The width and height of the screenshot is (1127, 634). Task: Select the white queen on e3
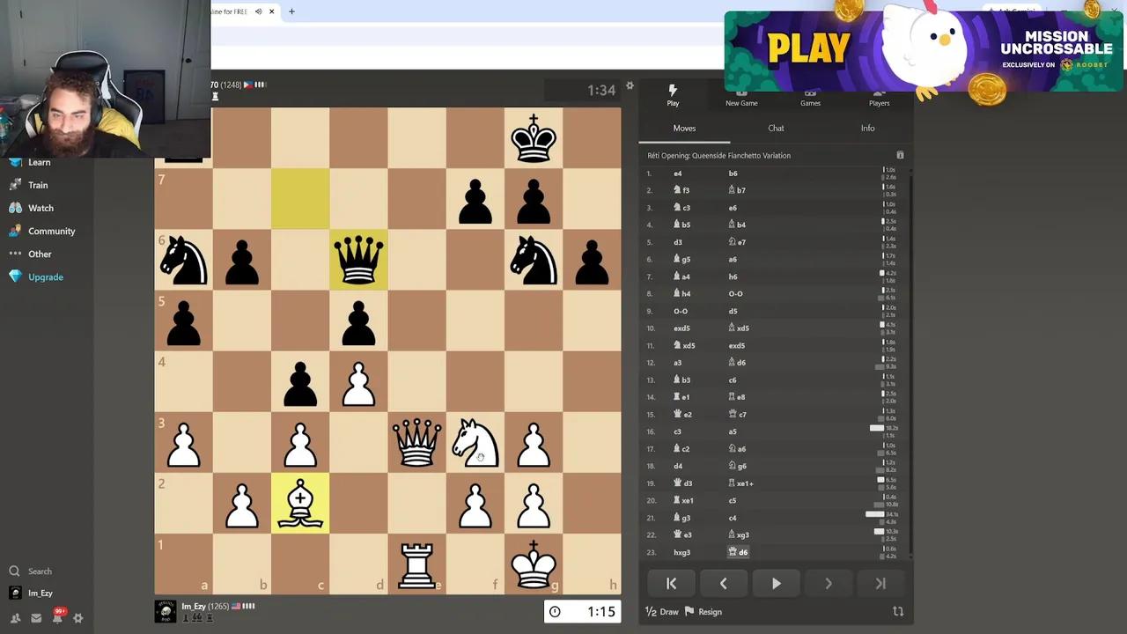416,442
